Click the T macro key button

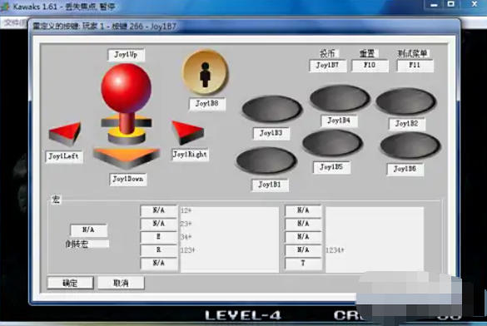click(x=303, y=264)
